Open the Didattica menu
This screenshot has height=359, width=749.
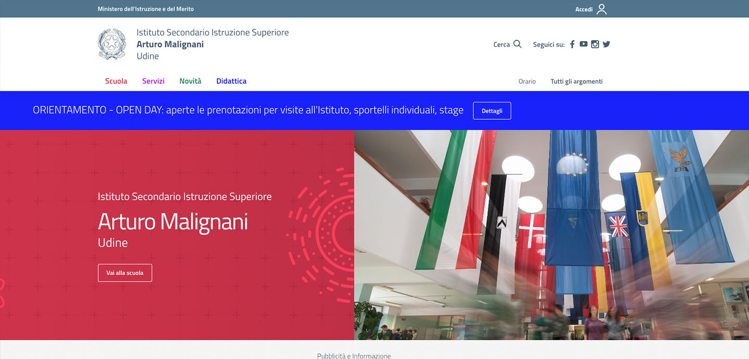tap(231, 81)
